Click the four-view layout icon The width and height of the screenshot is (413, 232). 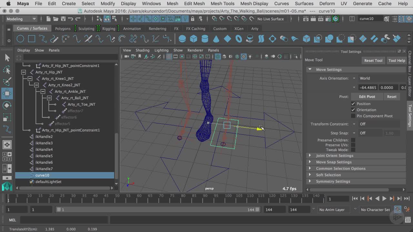pyautogui.click(x=7, y=156)
